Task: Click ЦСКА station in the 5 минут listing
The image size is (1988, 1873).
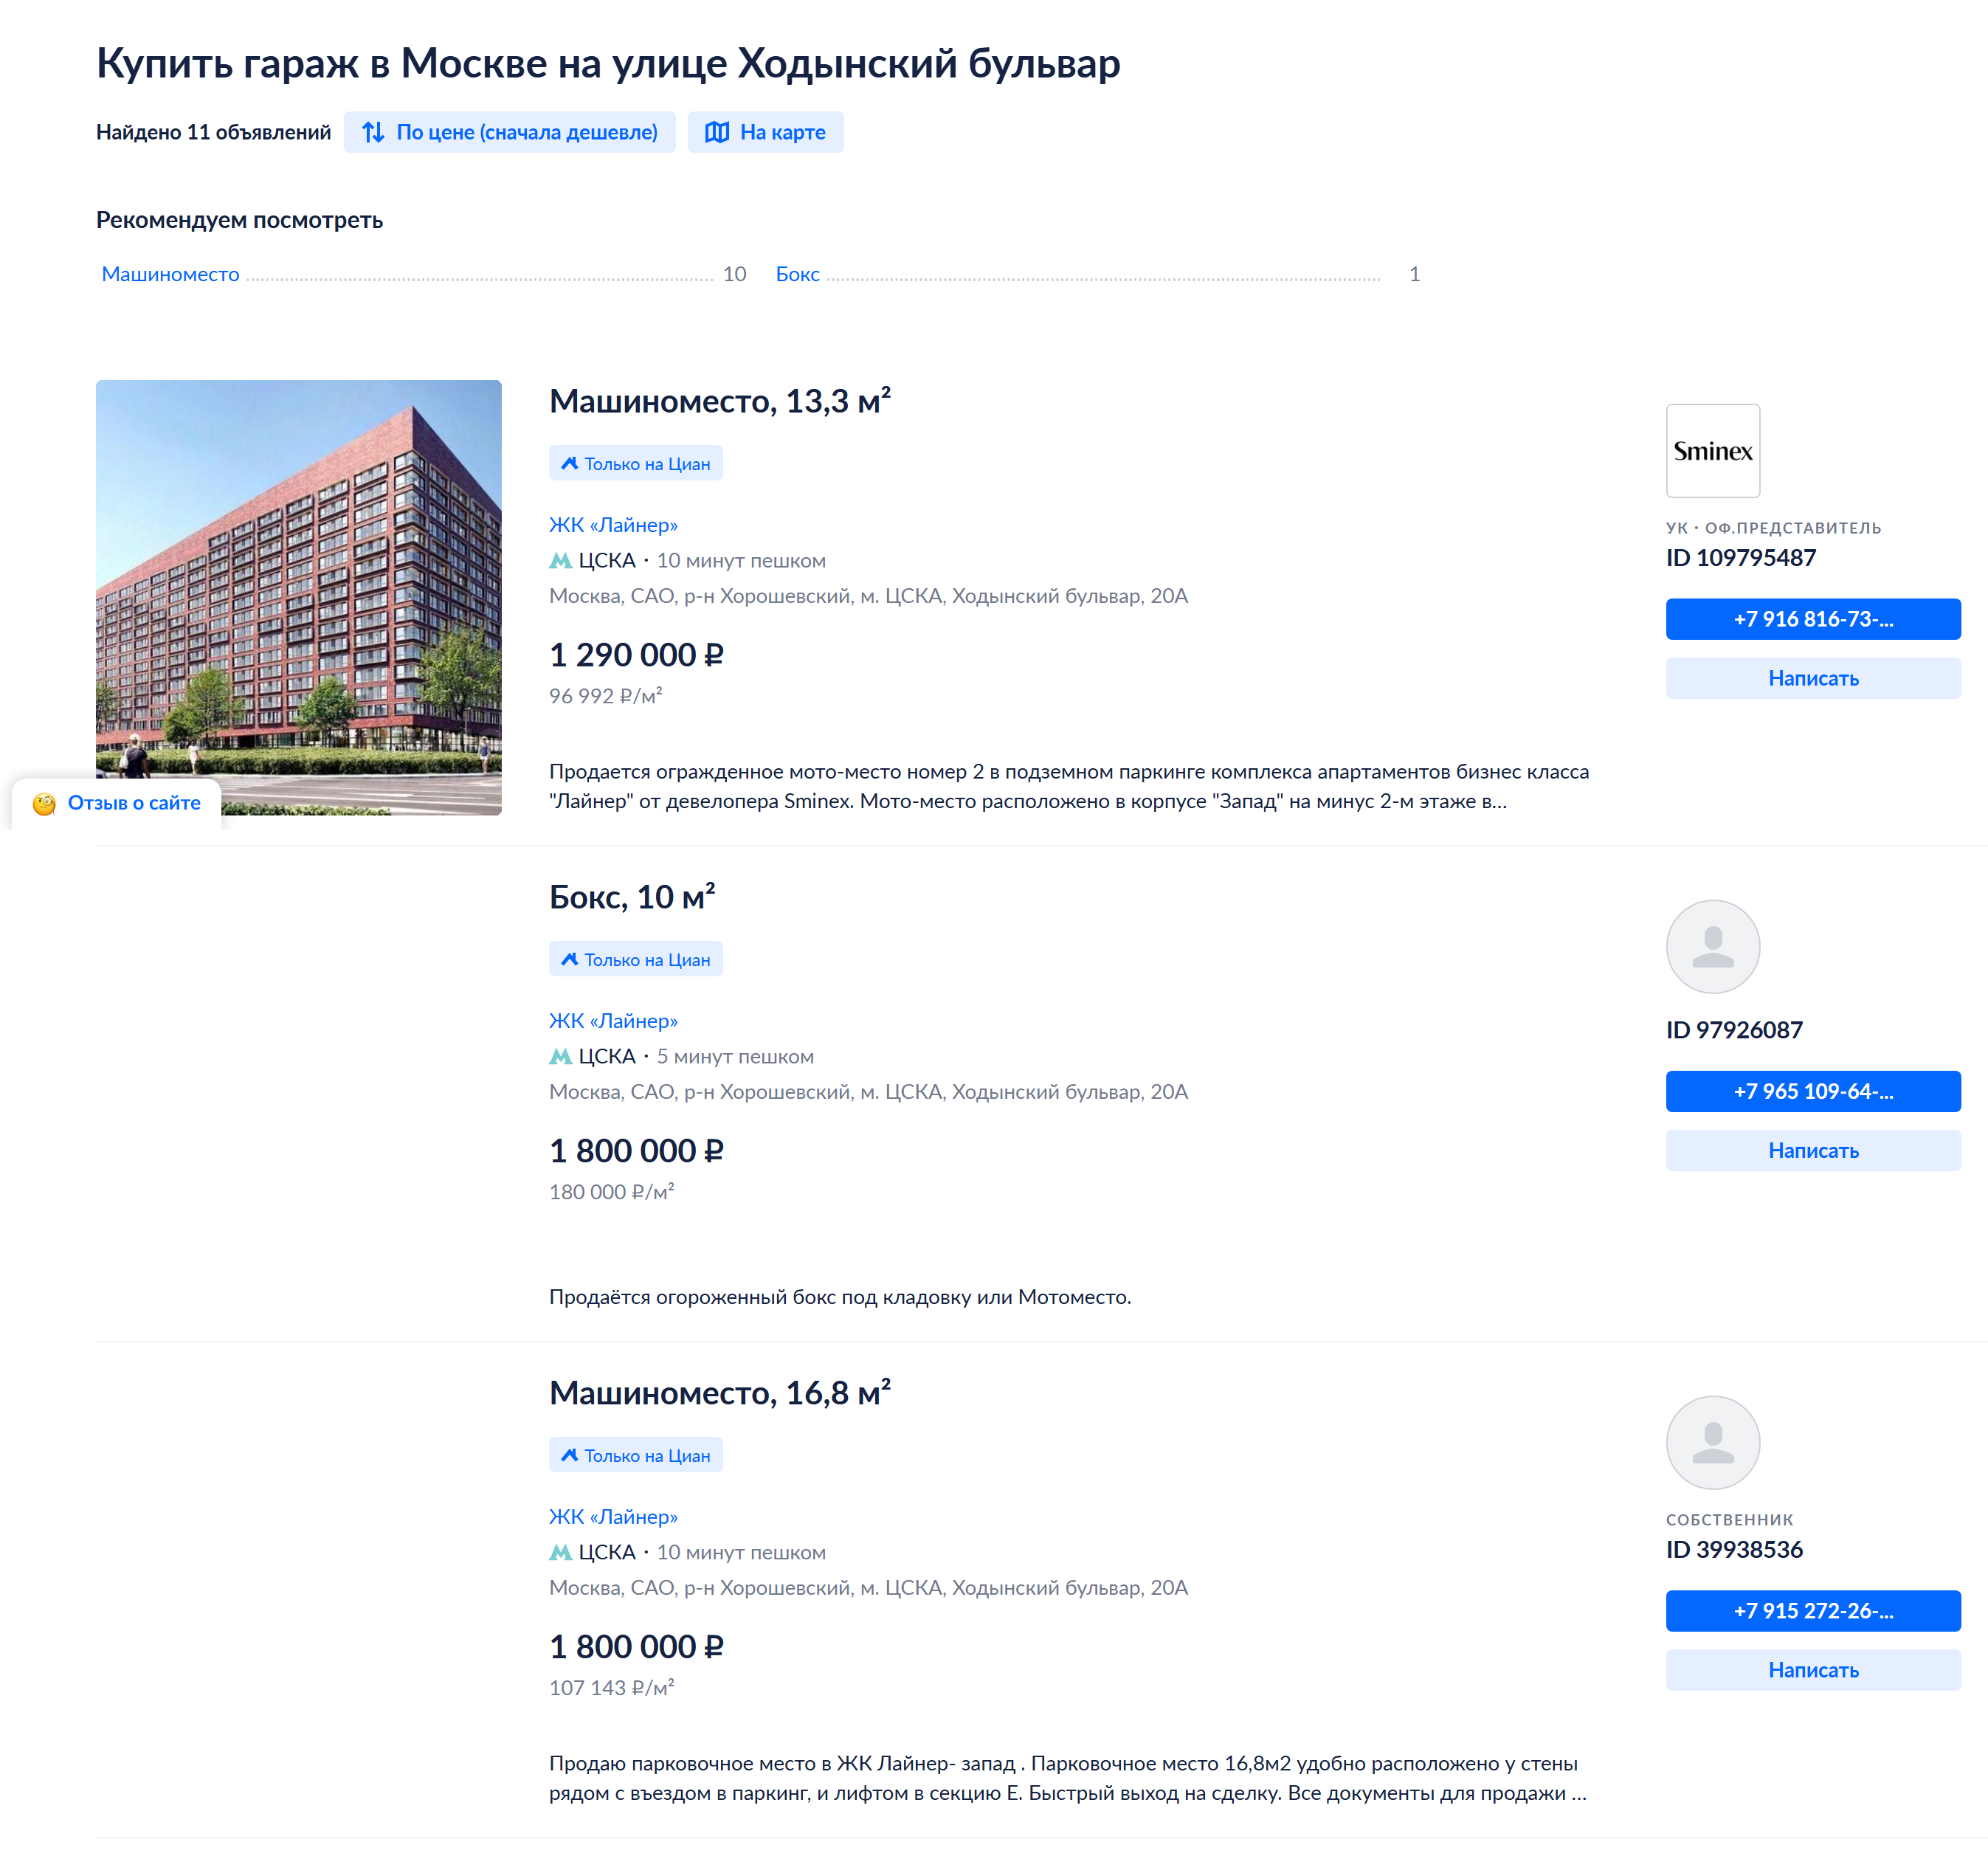Action: 607,1057
